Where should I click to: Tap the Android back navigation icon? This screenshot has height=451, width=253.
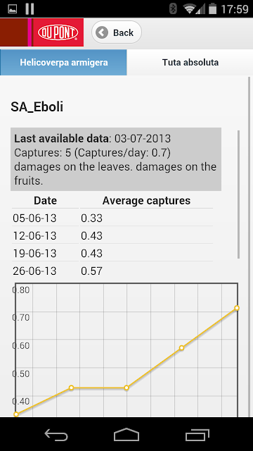pyautogui.click(x=56, y=434)
